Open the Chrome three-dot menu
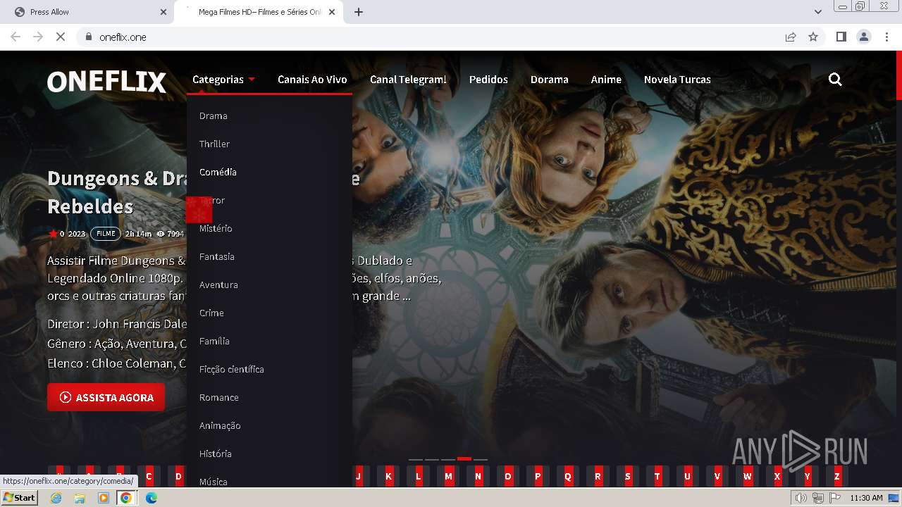Viewport: 902px width, 507px height. click(x=886, y=37)
